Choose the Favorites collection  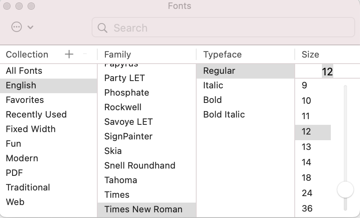point(25,100)
